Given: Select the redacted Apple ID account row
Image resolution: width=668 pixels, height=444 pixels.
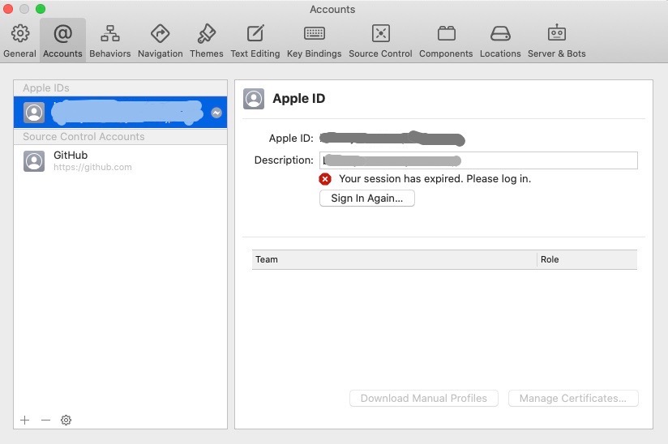Looking at the screenshot, I should pos(121,113).
